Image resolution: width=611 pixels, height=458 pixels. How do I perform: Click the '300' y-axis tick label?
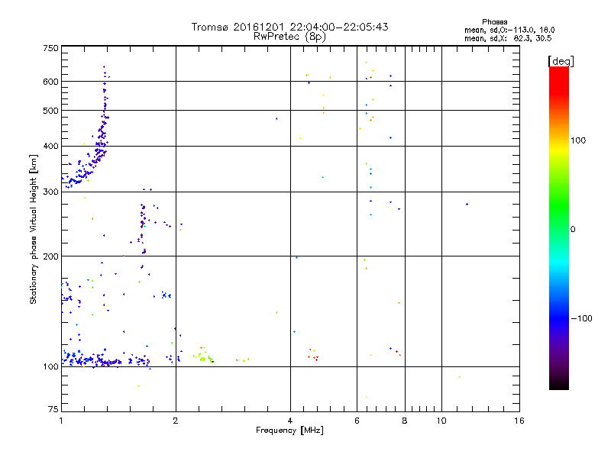pyautogui.click(x=50, y=192)
